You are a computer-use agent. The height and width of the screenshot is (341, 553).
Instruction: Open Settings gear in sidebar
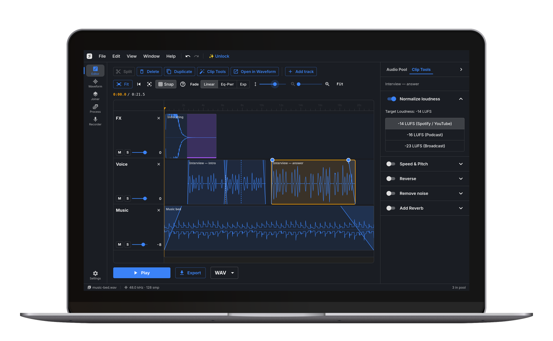click(x=95, y=275)
